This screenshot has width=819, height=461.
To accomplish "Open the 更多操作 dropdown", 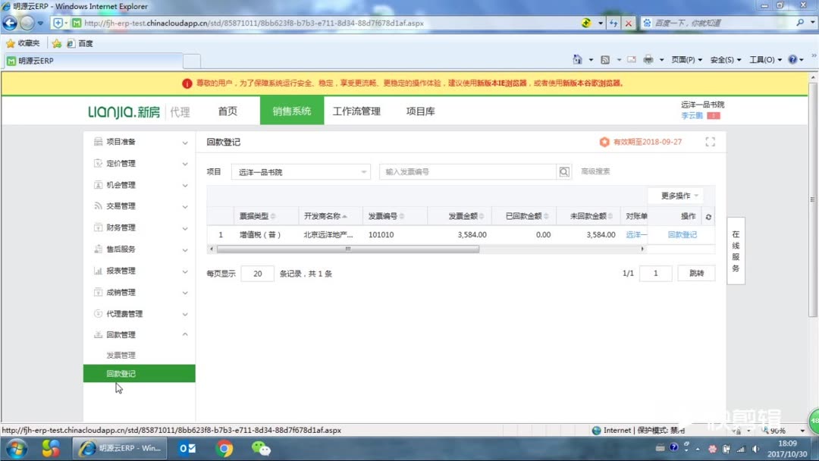I will click(x=675, y=195).
